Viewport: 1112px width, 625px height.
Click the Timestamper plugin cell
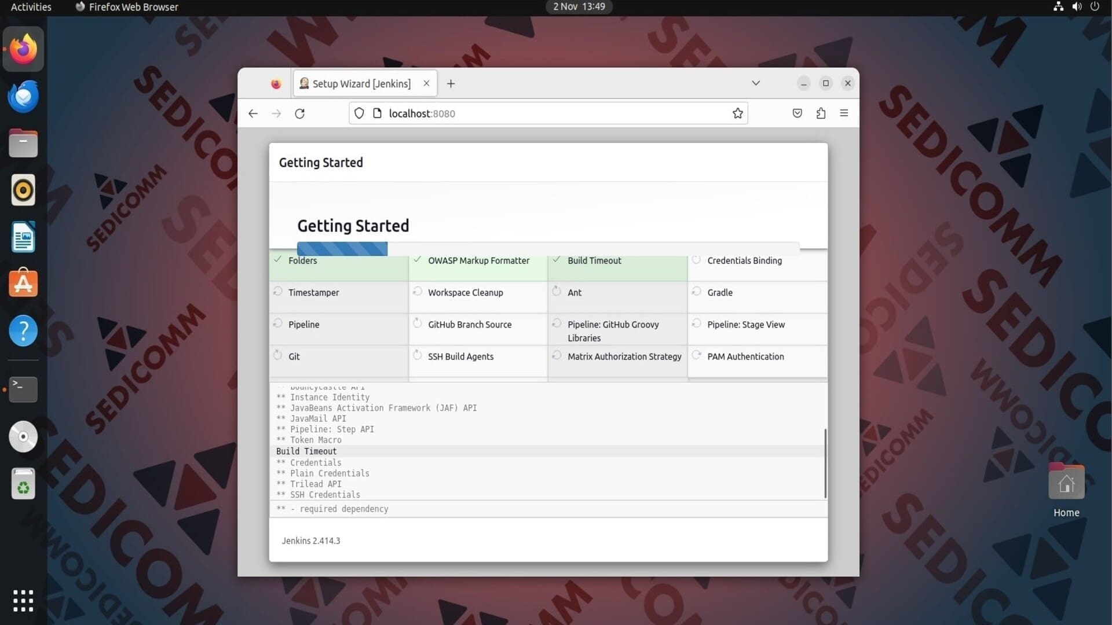tap(339, 297)
